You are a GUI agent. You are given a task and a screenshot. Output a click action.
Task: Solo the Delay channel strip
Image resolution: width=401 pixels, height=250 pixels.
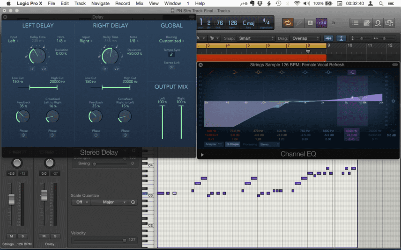pyautogui.click(x=55, y=236)
